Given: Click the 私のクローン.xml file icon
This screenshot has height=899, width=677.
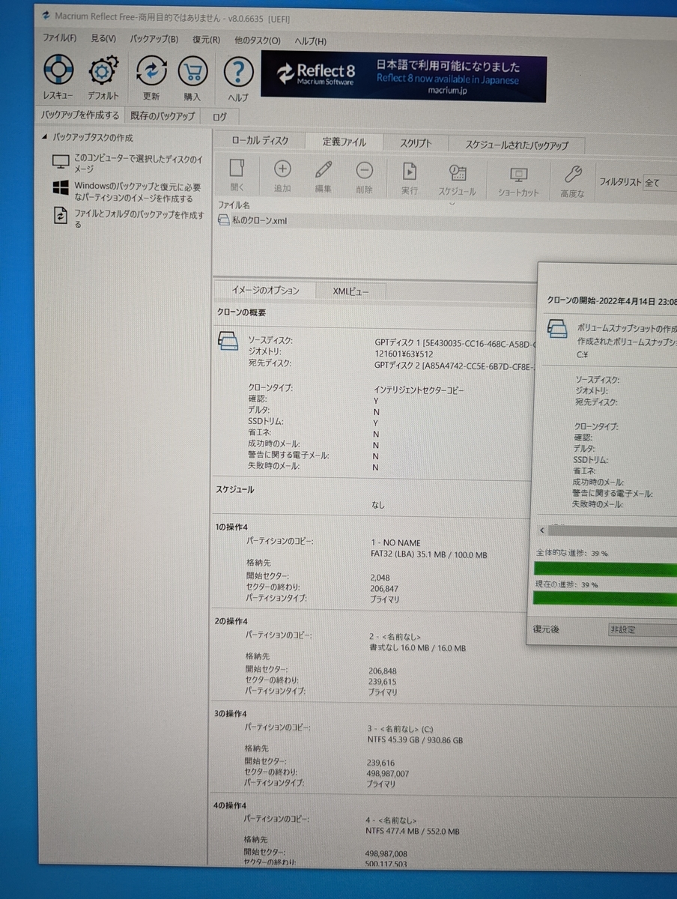Looking at the screenshot, I should (x=223, y=220).
